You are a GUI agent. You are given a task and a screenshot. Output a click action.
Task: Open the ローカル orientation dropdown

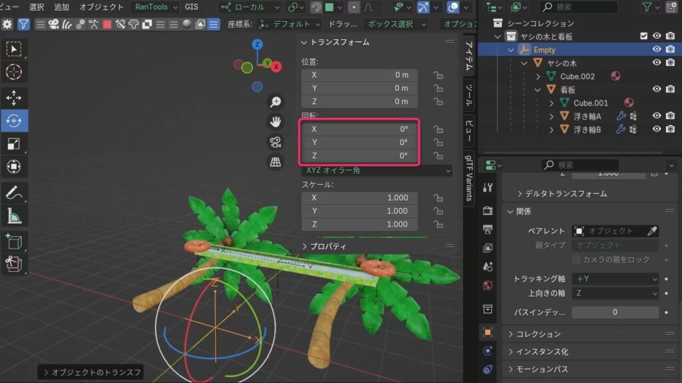click(250, 7)
